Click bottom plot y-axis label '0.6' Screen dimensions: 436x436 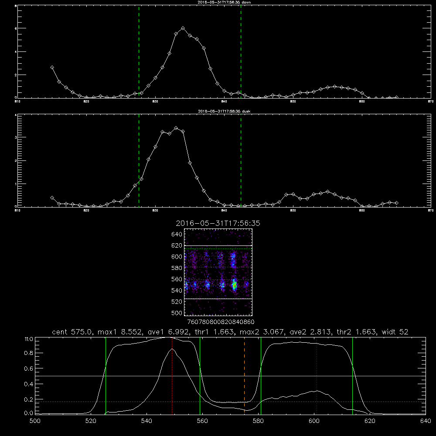(x=29, y=368)
